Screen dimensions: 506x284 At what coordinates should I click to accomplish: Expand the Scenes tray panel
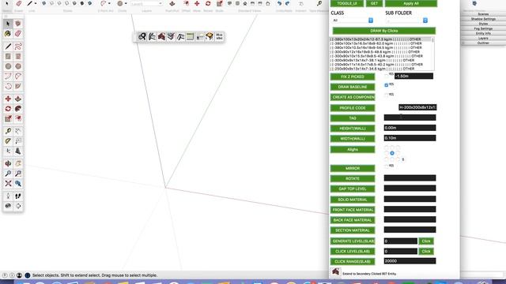pyautogui.click(x=483, y=14)
